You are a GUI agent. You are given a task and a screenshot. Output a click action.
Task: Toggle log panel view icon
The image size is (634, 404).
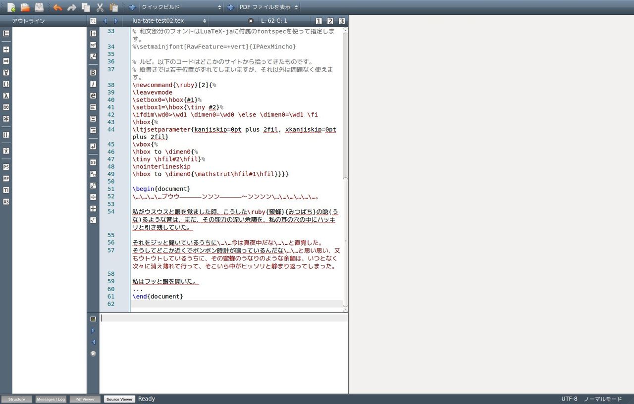tap(93, 319)
